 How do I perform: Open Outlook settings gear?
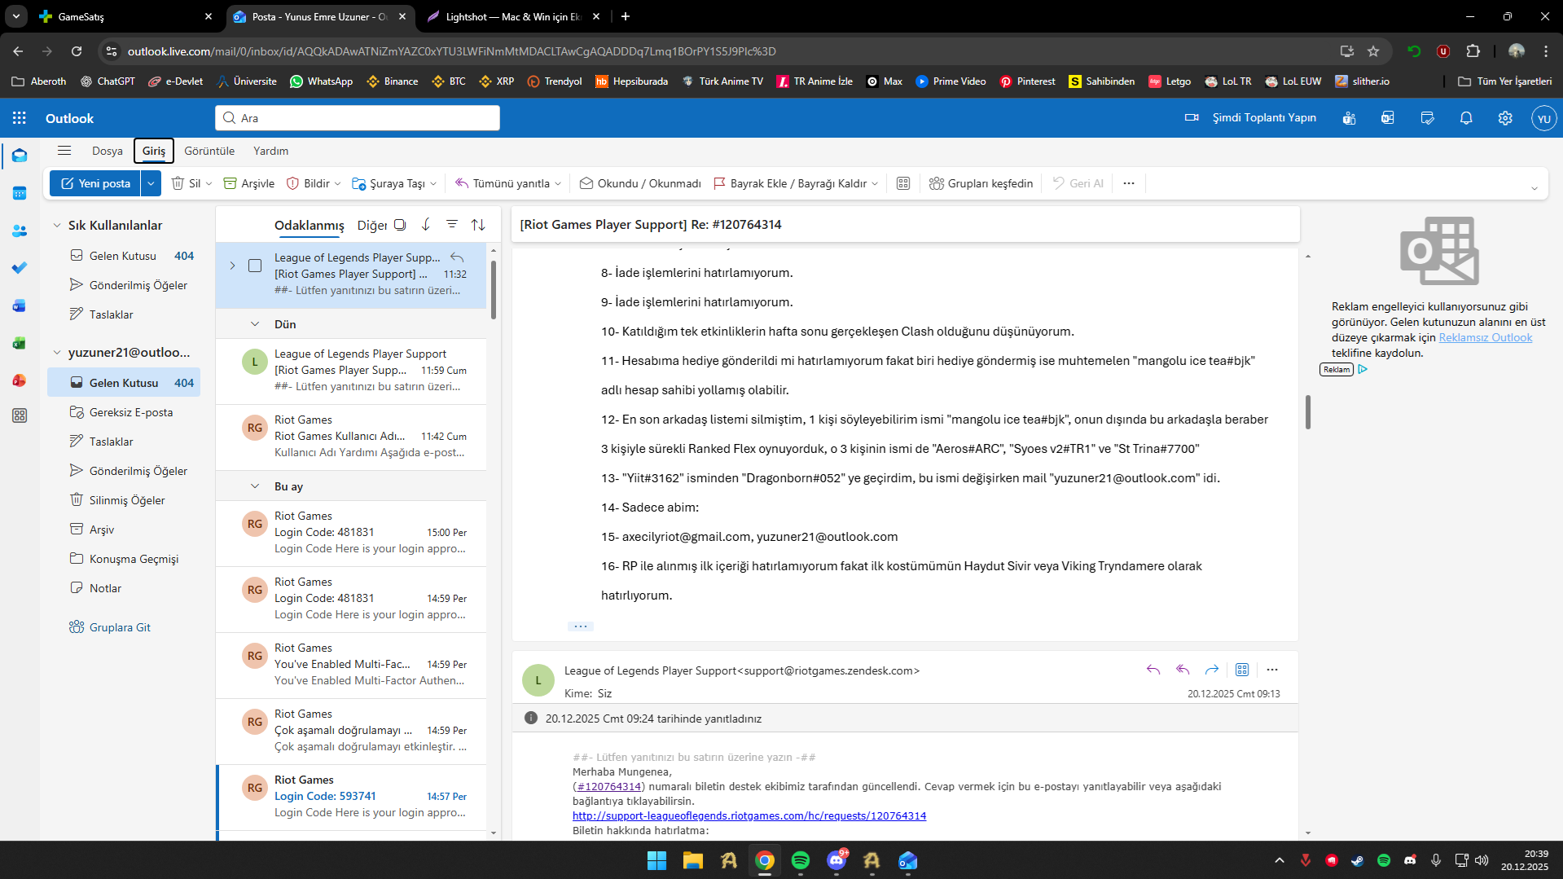[x=1505, y=118]
